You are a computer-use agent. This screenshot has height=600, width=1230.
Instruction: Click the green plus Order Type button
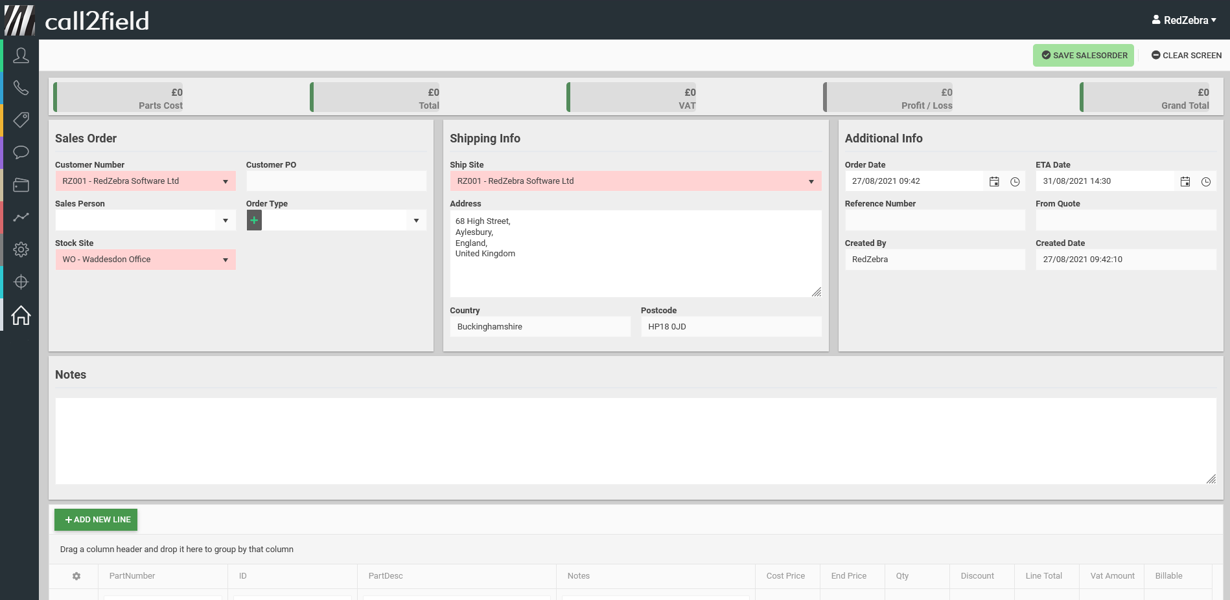click(254, 221)
